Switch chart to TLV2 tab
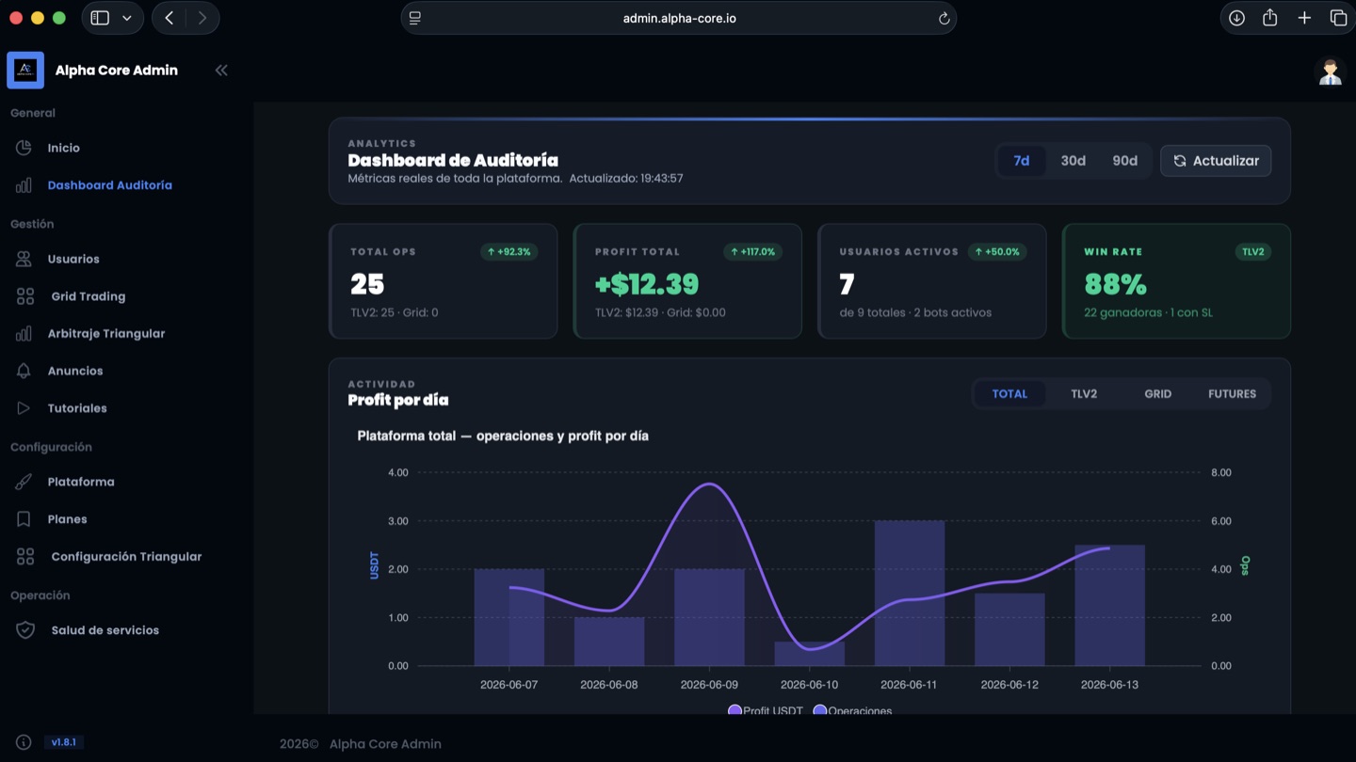 click(1084, 394)
